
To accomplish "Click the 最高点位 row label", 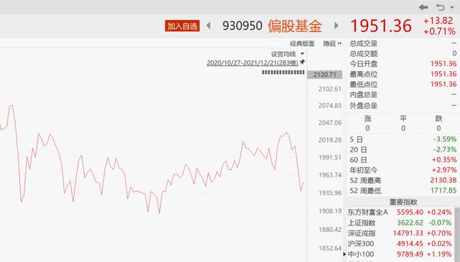I will [364, 74].
